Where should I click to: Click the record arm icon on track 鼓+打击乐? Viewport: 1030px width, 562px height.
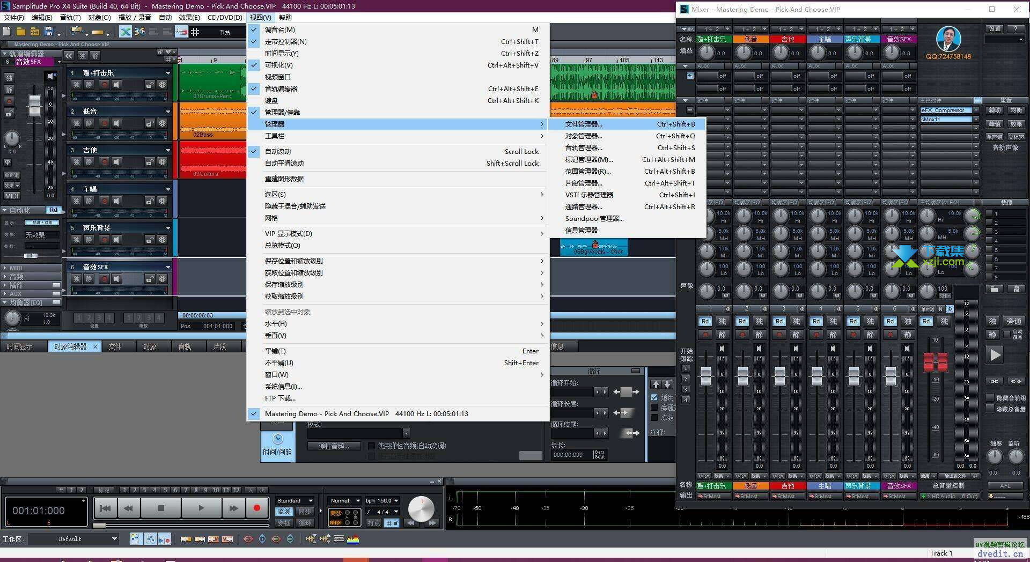point(104,85)
